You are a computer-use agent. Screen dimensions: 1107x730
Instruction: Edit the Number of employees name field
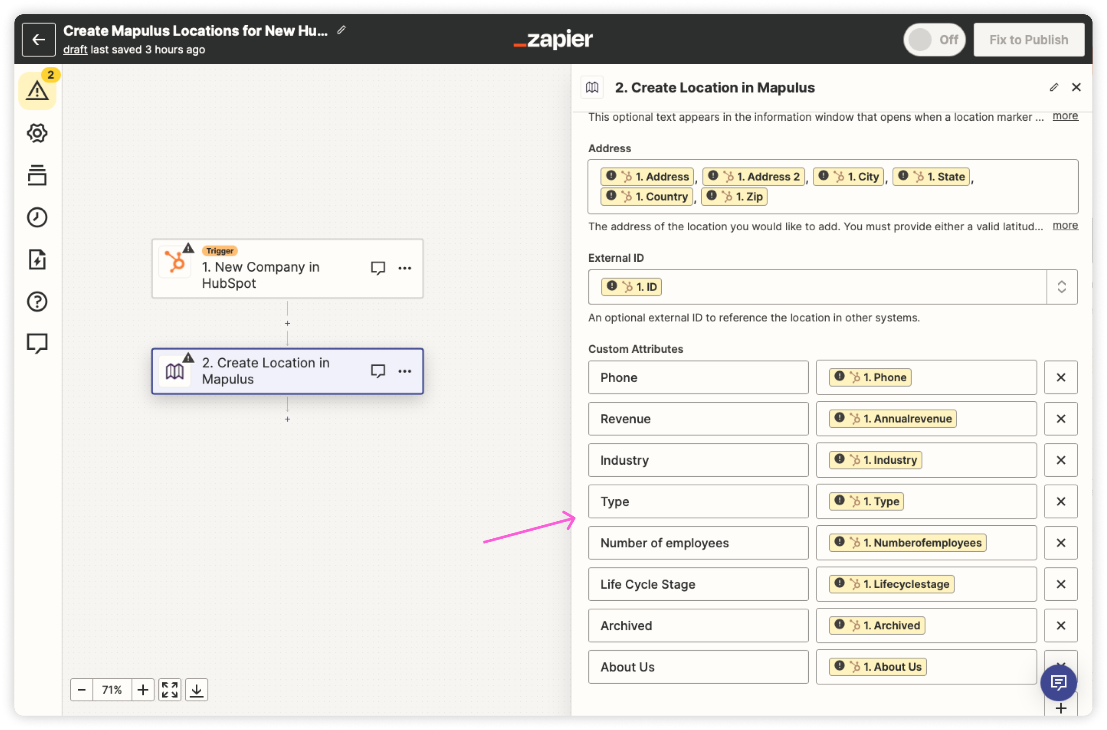(699, 543)
